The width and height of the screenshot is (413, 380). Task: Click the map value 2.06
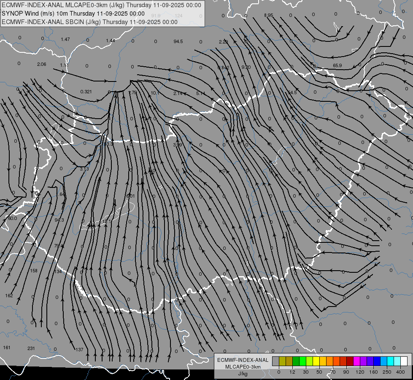tap(42, 64)
